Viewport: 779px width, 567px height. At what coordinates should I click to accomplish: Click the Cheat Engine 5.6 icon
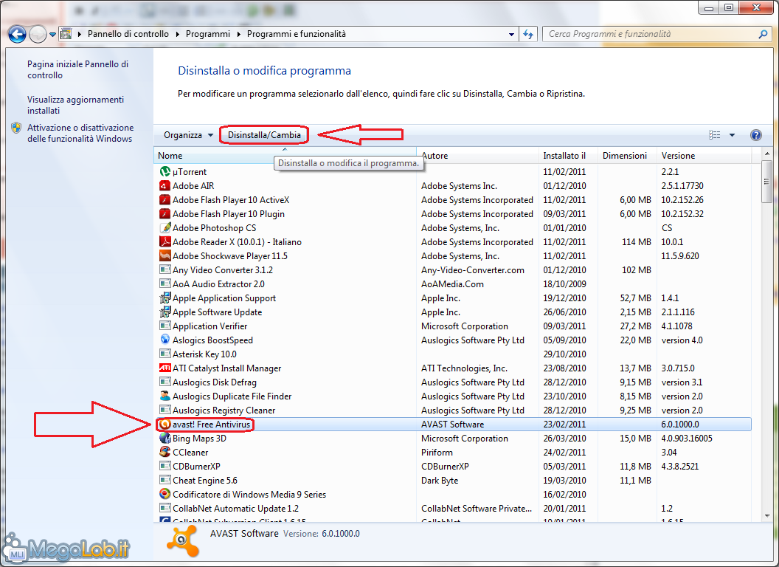coord(165,481)
